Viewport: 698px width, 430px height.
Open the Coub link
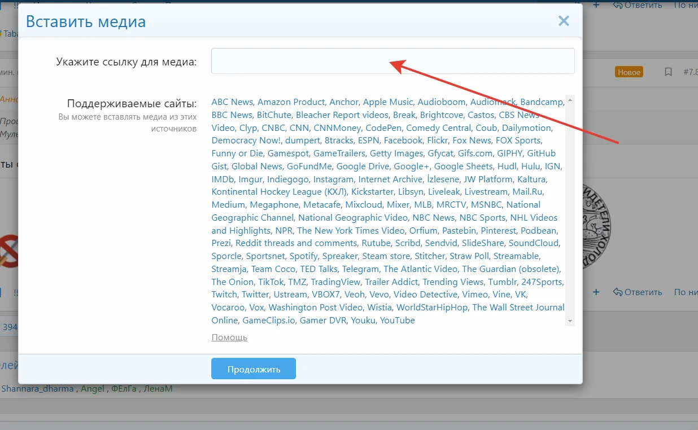486,128
